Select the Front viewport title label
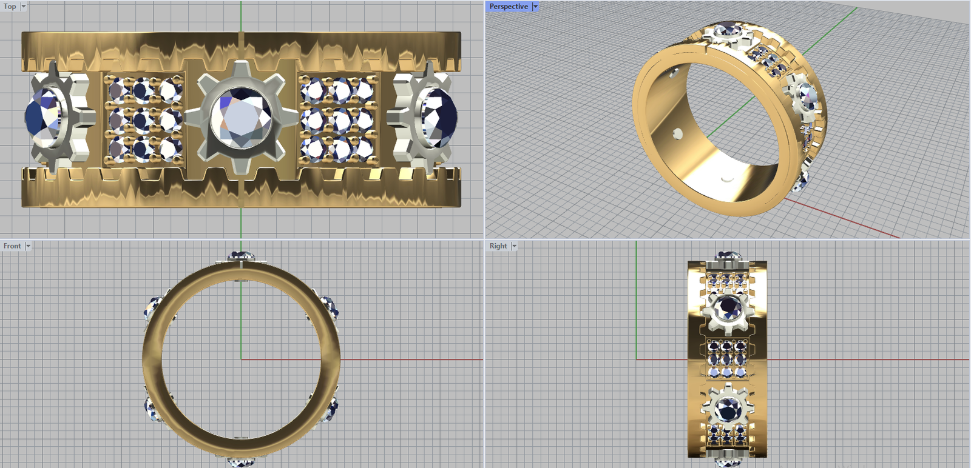This screenshot has width=971, height=468. tap(12, 246)
